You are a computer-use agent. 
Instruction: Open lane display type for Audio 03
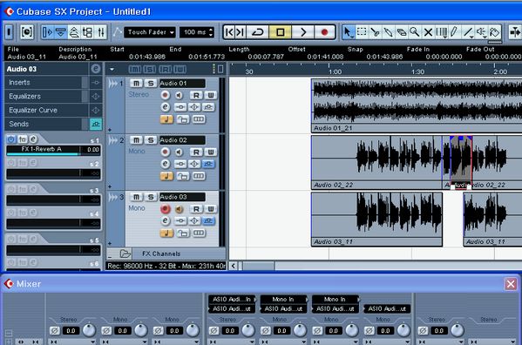point(199,233)
